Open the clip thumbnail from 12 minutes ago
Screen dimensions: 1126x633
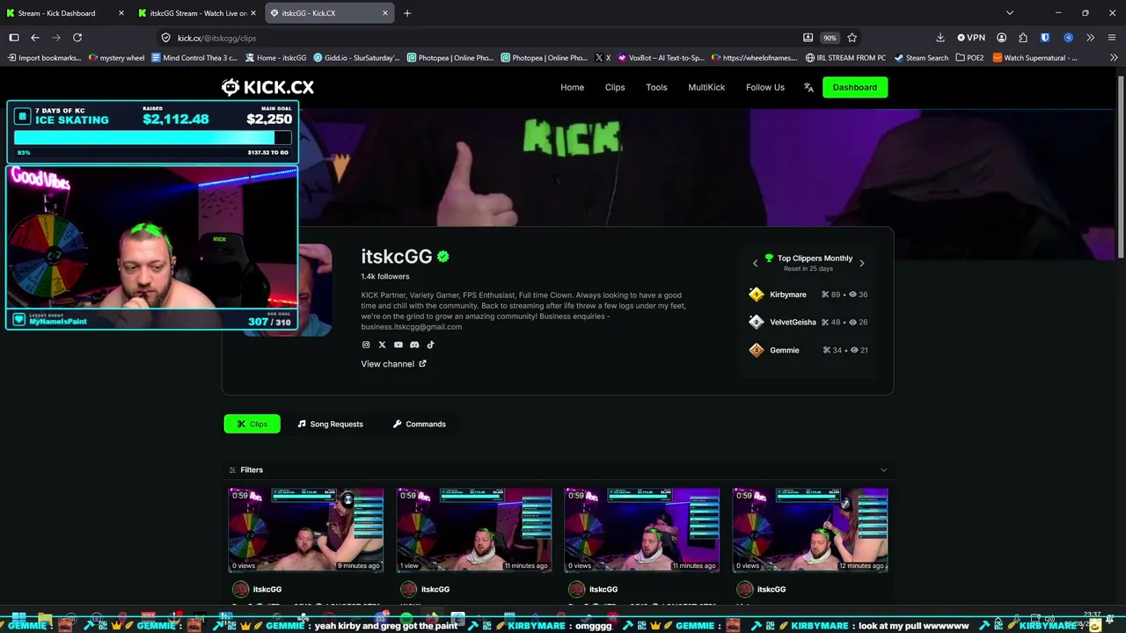[x=810, y=530]
